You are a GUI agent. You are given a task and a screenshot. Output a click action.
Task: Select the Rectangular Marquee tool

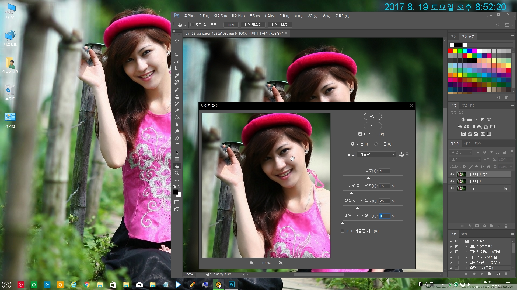(x=177, y=48)
